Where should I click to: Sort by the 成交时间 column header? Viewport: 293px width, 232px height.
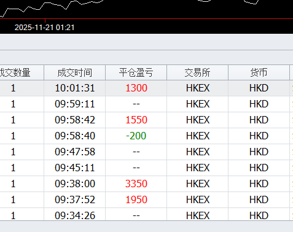pyautogui.click(x=75, y=72)
